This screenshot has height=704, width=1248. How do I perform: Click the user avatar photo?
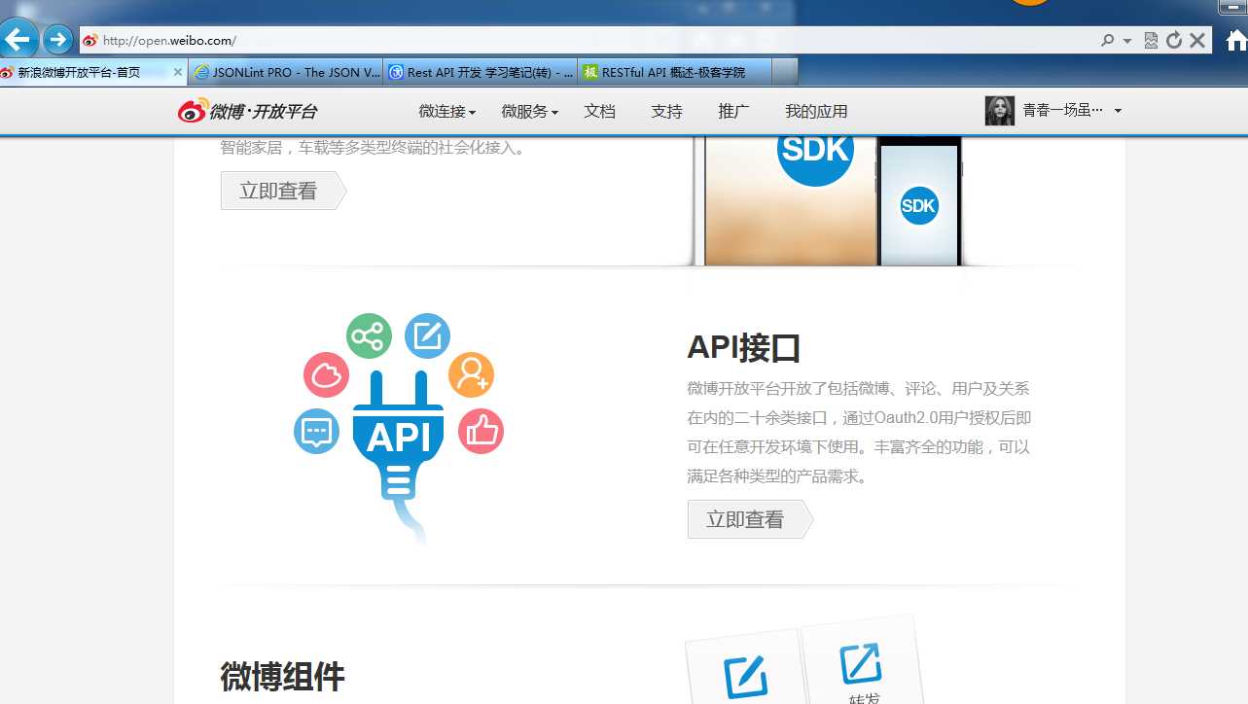click(1000, 111)
